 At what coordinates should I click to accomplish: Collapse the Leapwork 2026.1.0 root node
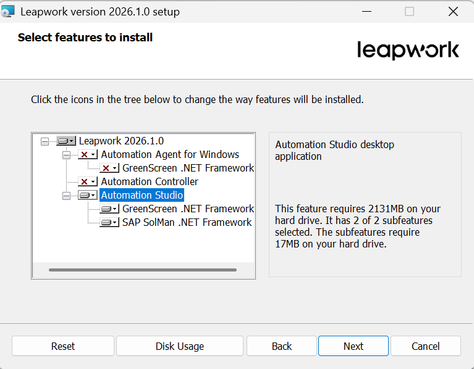click(x=44, y=141)
